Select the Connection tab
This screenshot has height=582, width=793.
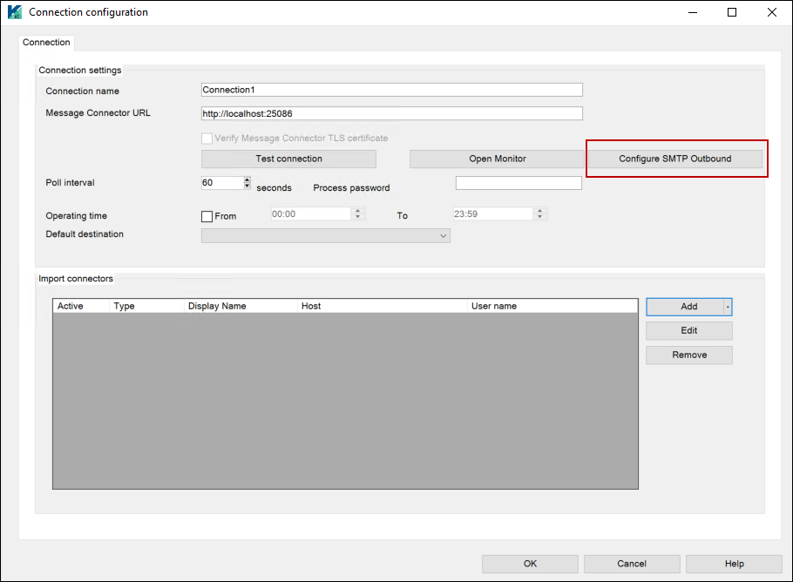(x=46, y=42)
